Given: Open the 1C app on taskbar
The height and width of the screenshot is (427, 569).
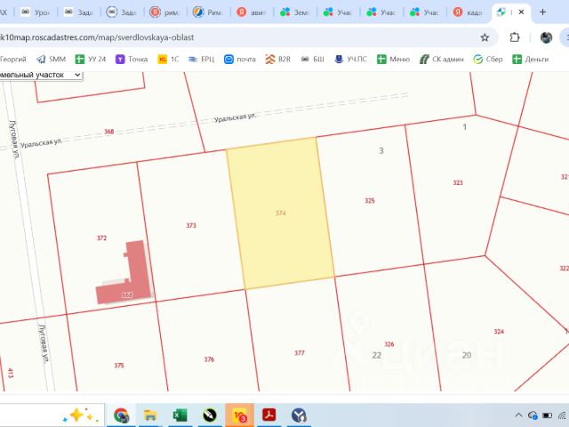Looking at the screenshot, I should (239, 415).
